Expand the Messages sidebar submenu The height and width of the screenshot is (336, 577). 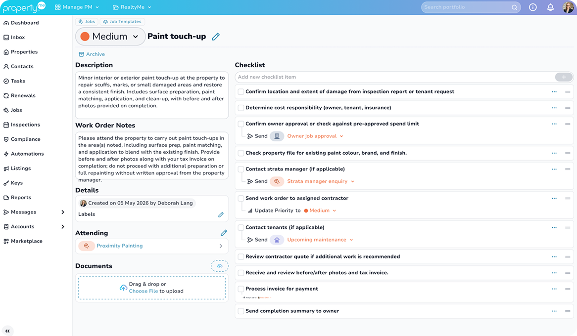coord(62,212)
